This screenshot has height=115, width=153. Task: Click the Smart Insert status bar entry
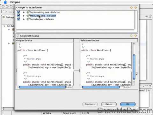pos(69,113)
